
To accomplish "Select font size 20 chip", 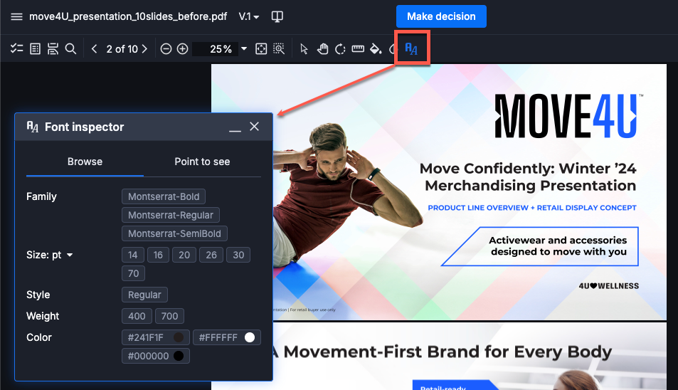I will [x=184, y=255].
